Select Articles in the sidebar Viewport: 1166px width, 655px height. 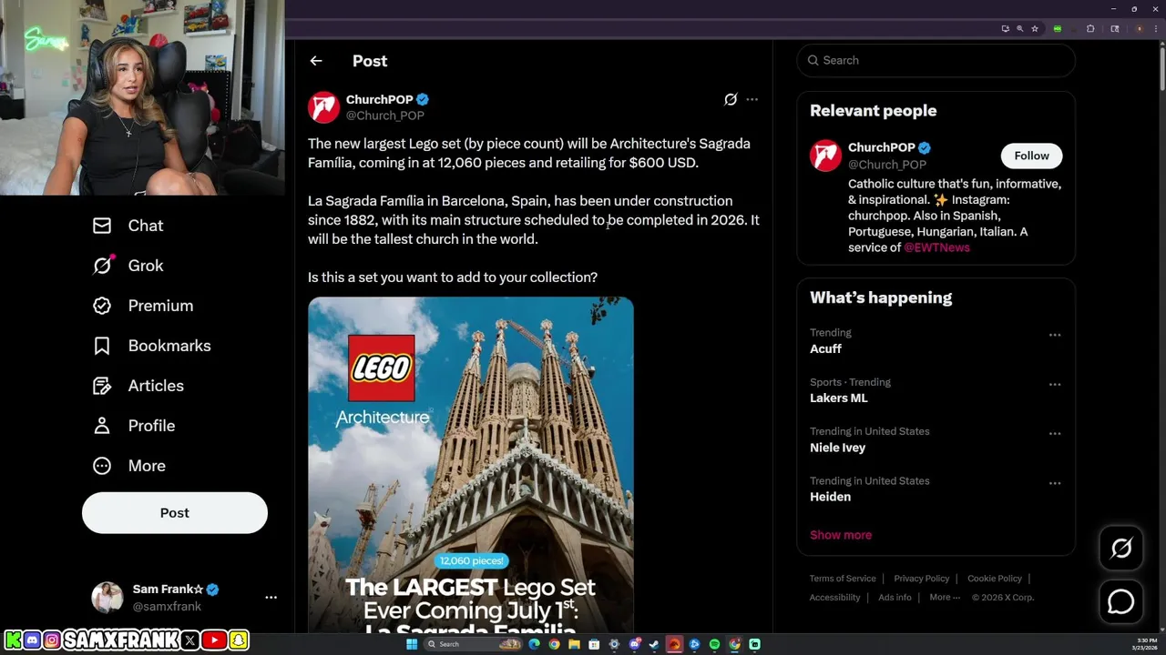tap(156, 386)
